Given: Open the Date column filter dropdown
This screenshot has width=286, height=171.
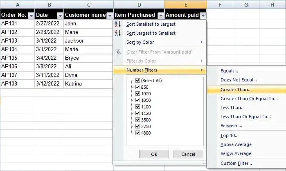Looking at the screenshot, I should (60, 15).
